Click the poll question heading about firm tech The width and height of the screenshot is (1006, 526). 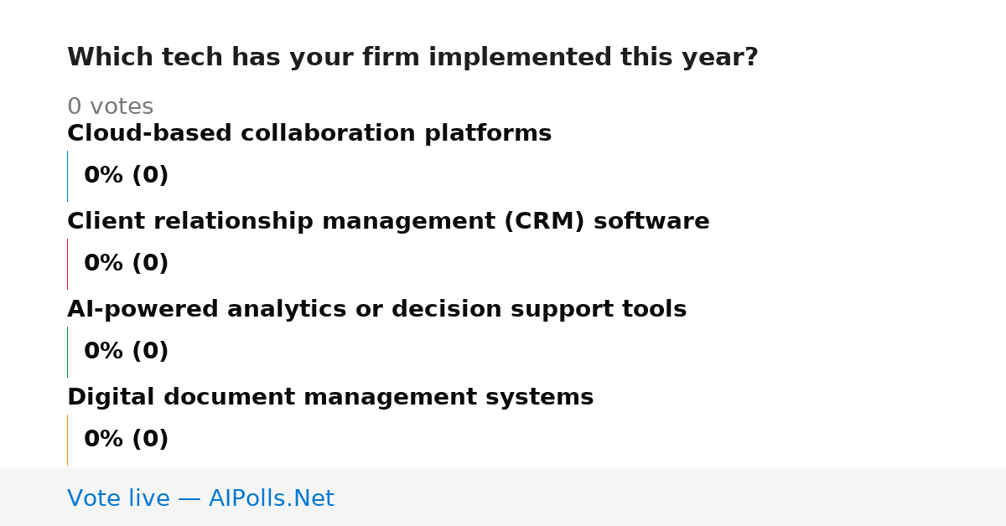pos(412,58)
